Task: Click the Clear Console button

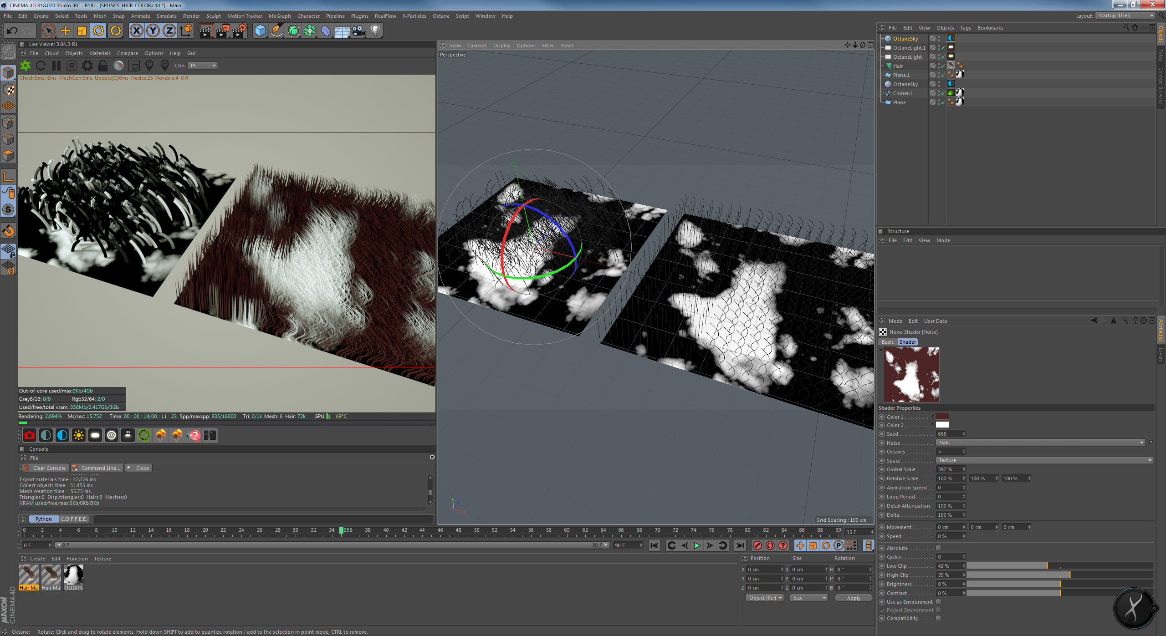Action: pos(46,468)
